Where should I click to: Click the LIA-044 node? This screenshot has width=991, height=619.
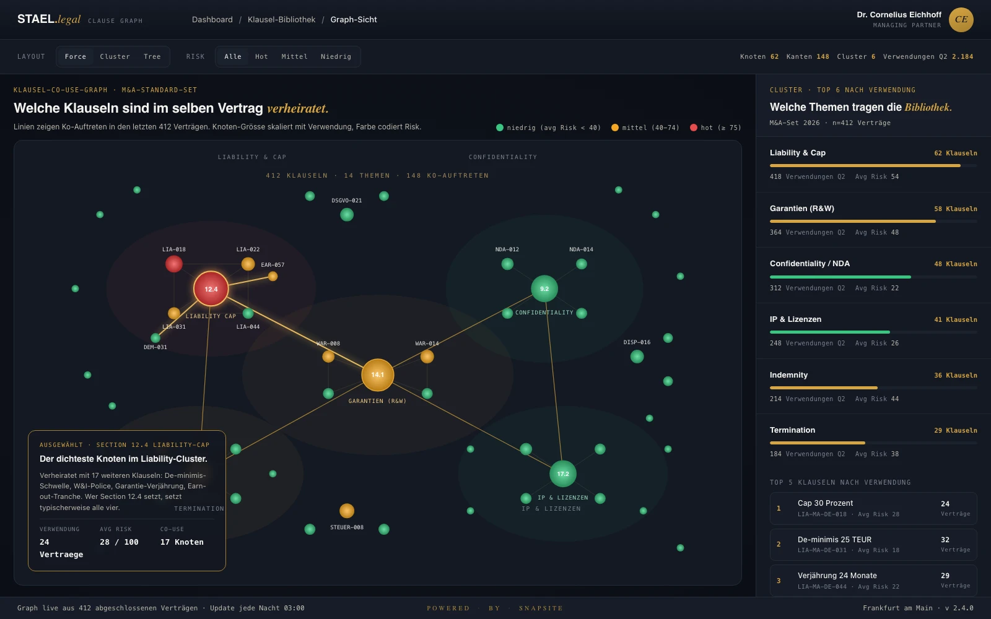tap(248, 313)
